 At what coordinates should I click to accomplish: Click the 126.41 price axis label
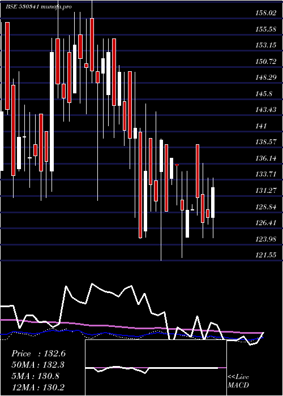[266, 223]
